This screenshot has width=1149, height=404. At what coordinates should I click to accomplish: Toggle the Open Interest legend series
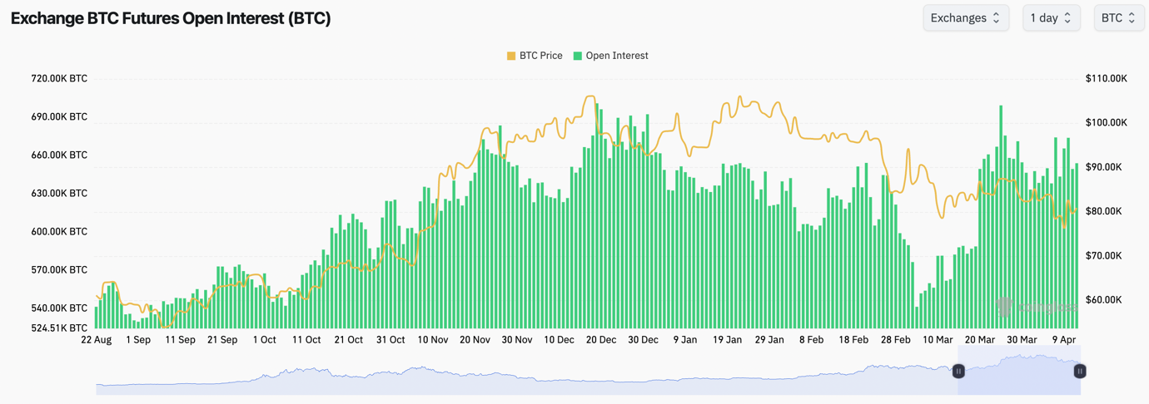[x=616, y=56]
